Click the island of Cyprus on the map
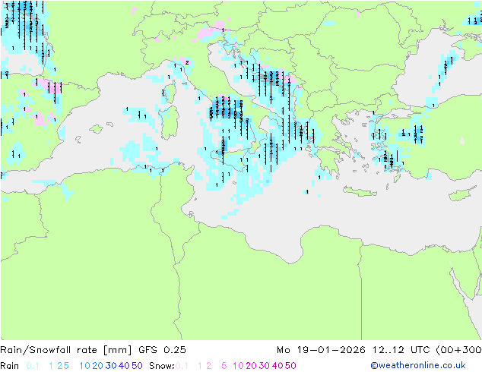 click(x=461, y=194)
